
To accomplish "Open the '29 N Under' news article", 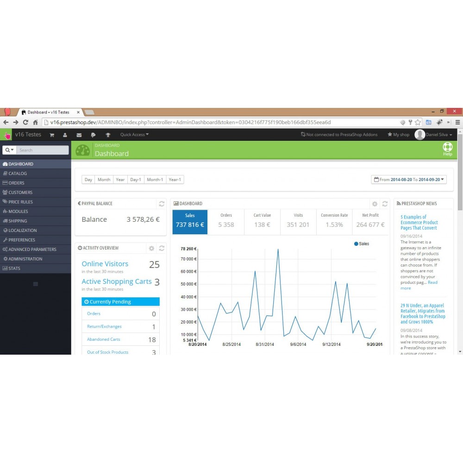I will [x=423, y=313].
